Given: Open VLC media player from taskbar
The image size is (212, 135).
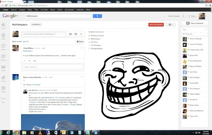Looking at the screenshot, I should (x=40, y=132).
